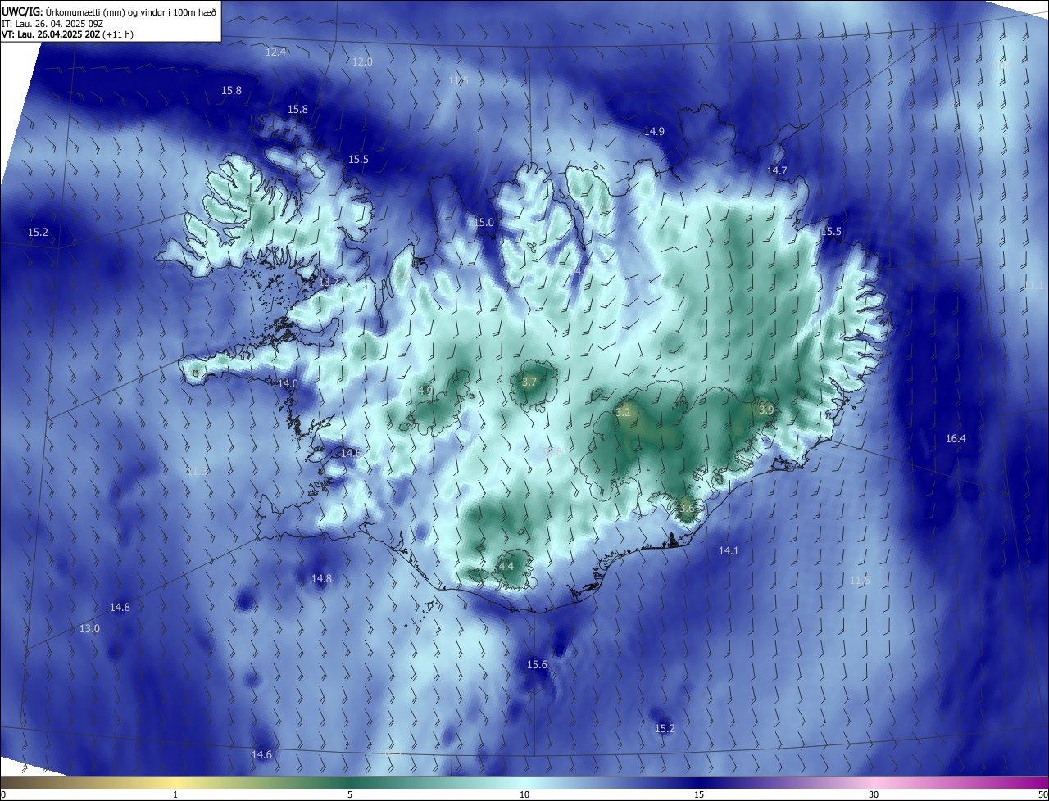Click the 13.0 value label
1049x801 pixels.
(89, 629)
